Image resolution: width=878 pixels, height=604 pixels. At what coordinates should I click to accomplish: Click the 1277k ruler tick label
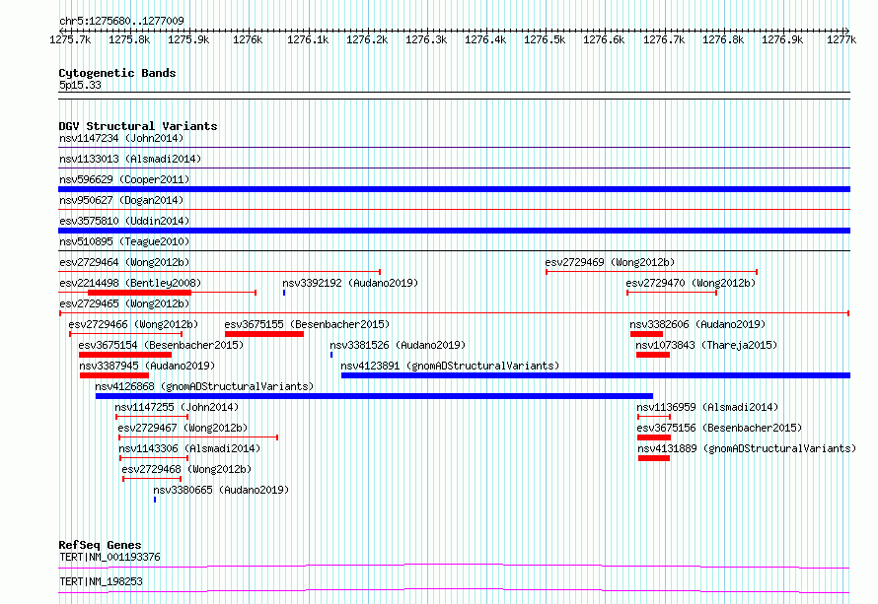(x=841, y=39)
